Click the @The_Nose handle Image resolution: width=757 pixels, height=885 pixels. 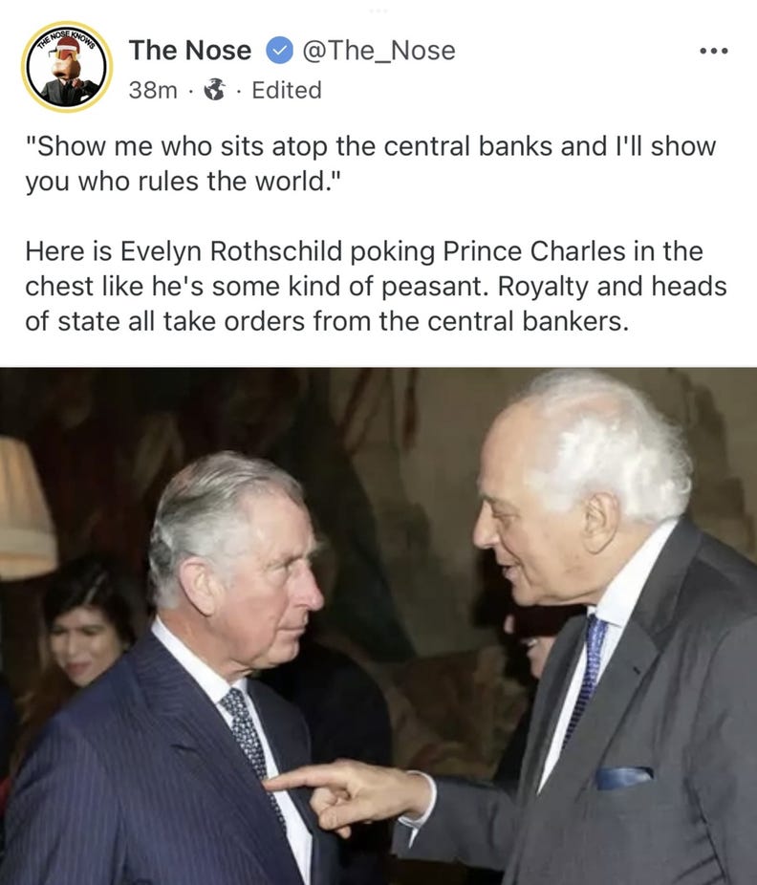(x=378, y=51)
